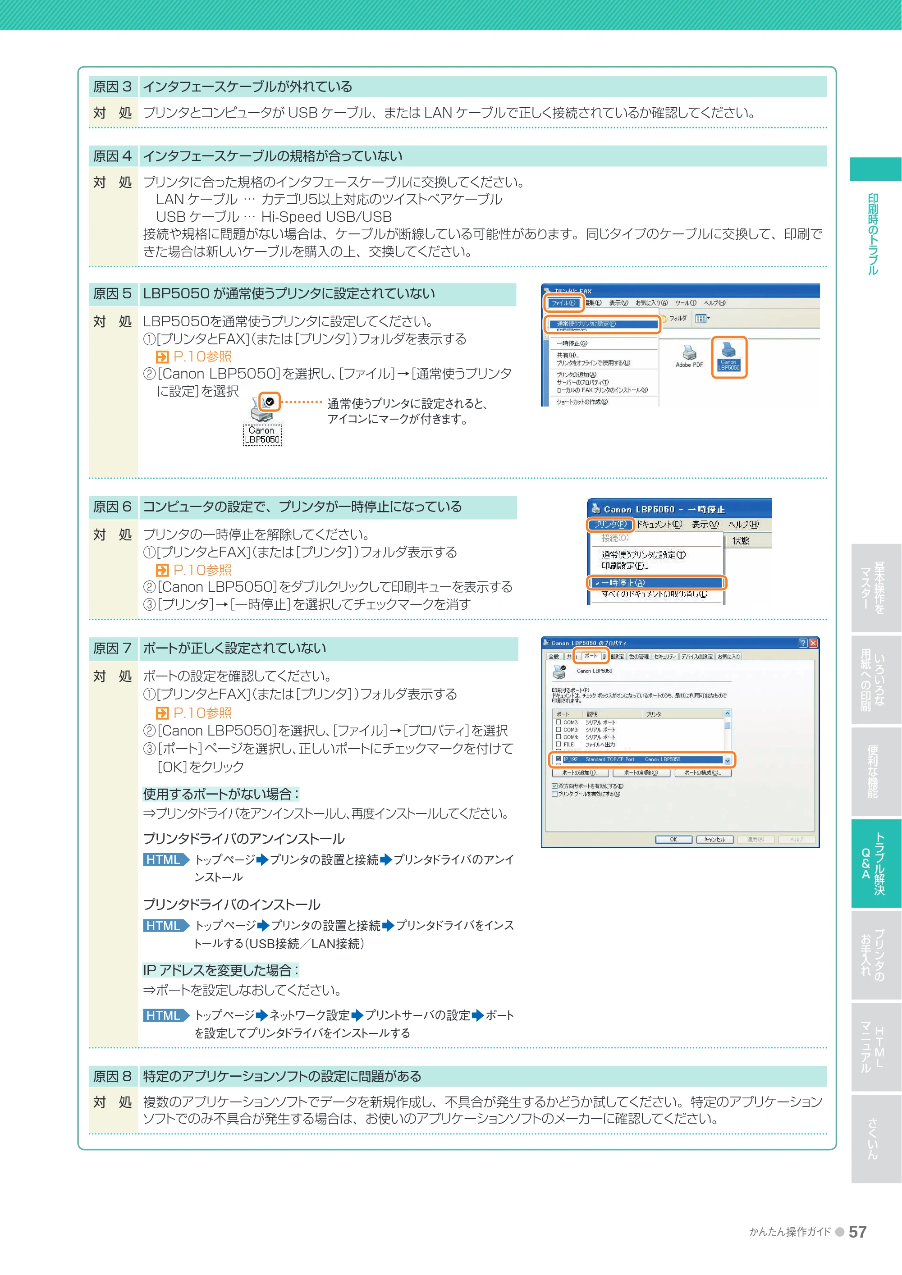Image resolution: width=902 pixels, height=1275 pixels.
Task: Select the Adobe PDF printer icon
Action: [x=689, y=356]
